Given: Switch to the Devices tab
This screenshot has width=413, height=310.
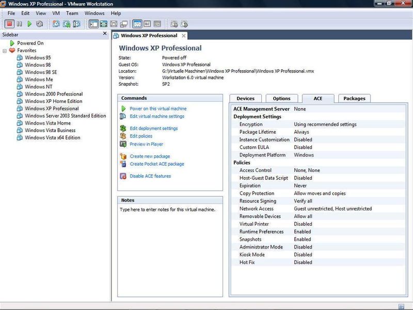Looking at the screenshot, I should click(245, 98).
